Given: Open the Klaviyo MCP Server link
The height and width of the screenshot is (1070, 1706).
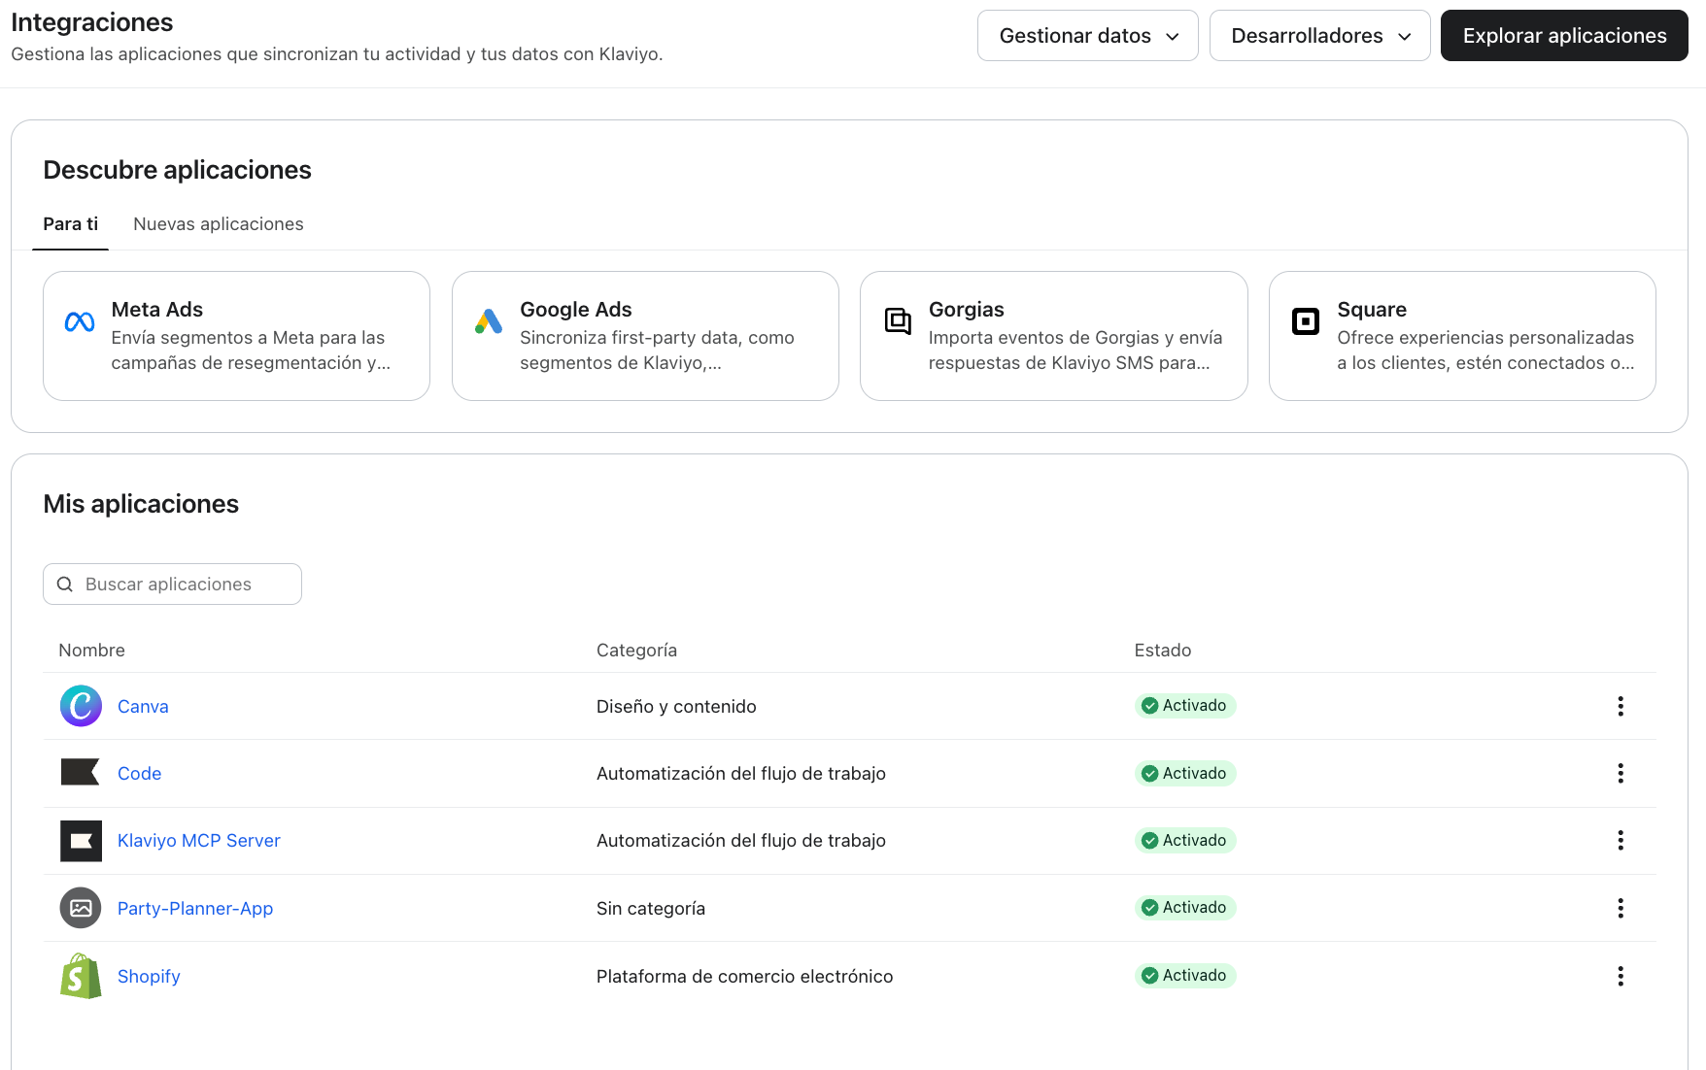Looking at the screenshot, I should 199,841.
